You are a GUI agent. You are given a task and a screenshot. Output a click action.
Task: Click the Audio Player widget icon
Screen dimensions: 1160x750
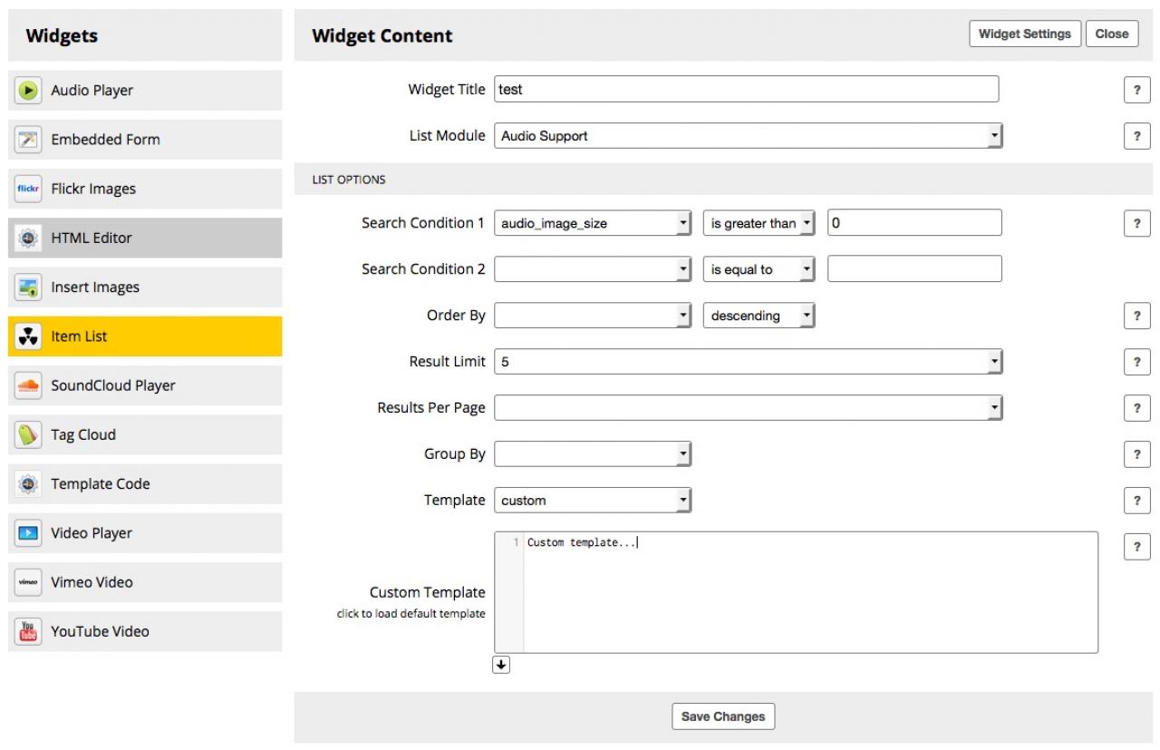[28, 91]
